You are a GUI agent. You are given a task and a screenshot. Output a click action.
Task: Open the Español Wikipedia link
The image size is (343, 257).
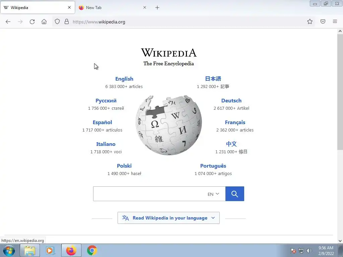pos(102,122)
